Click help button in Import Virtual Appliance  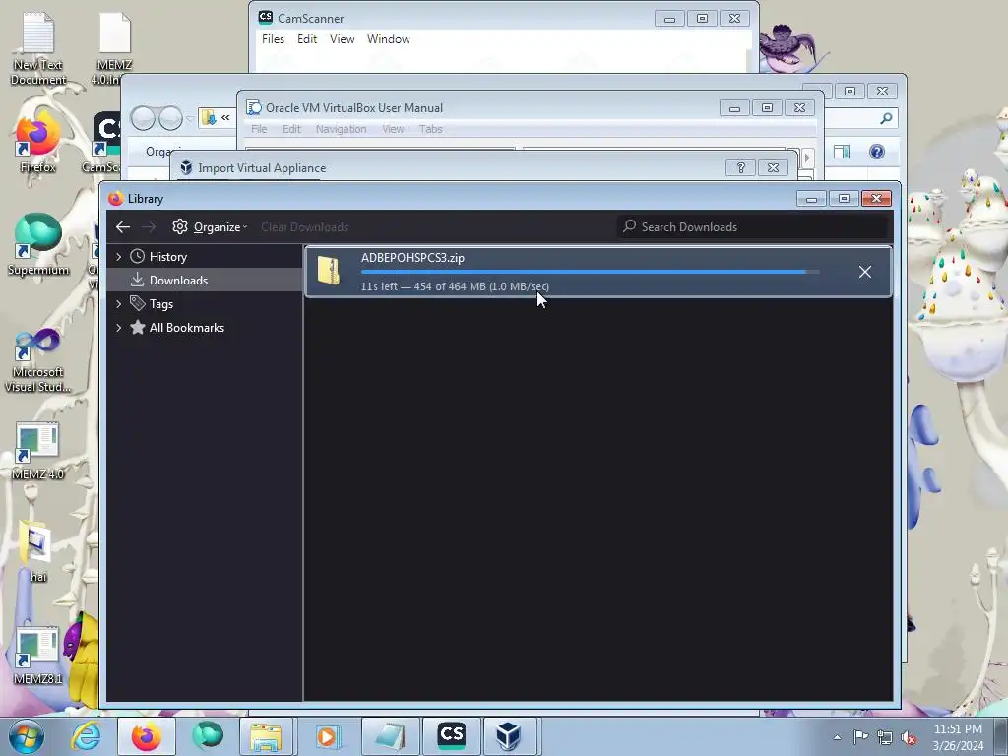740,167
